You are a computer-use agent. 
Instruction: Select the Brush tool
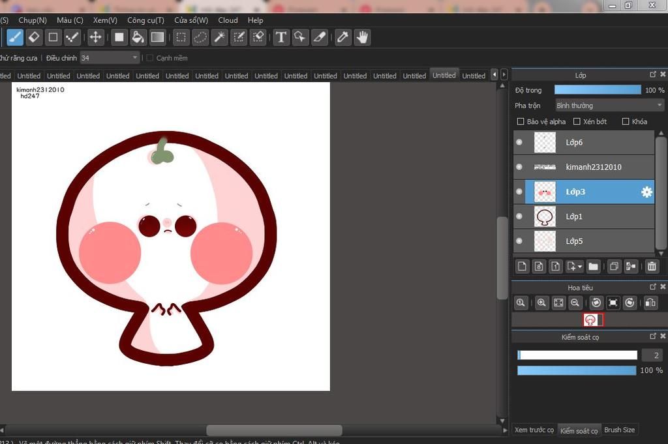tap(15, 37)
